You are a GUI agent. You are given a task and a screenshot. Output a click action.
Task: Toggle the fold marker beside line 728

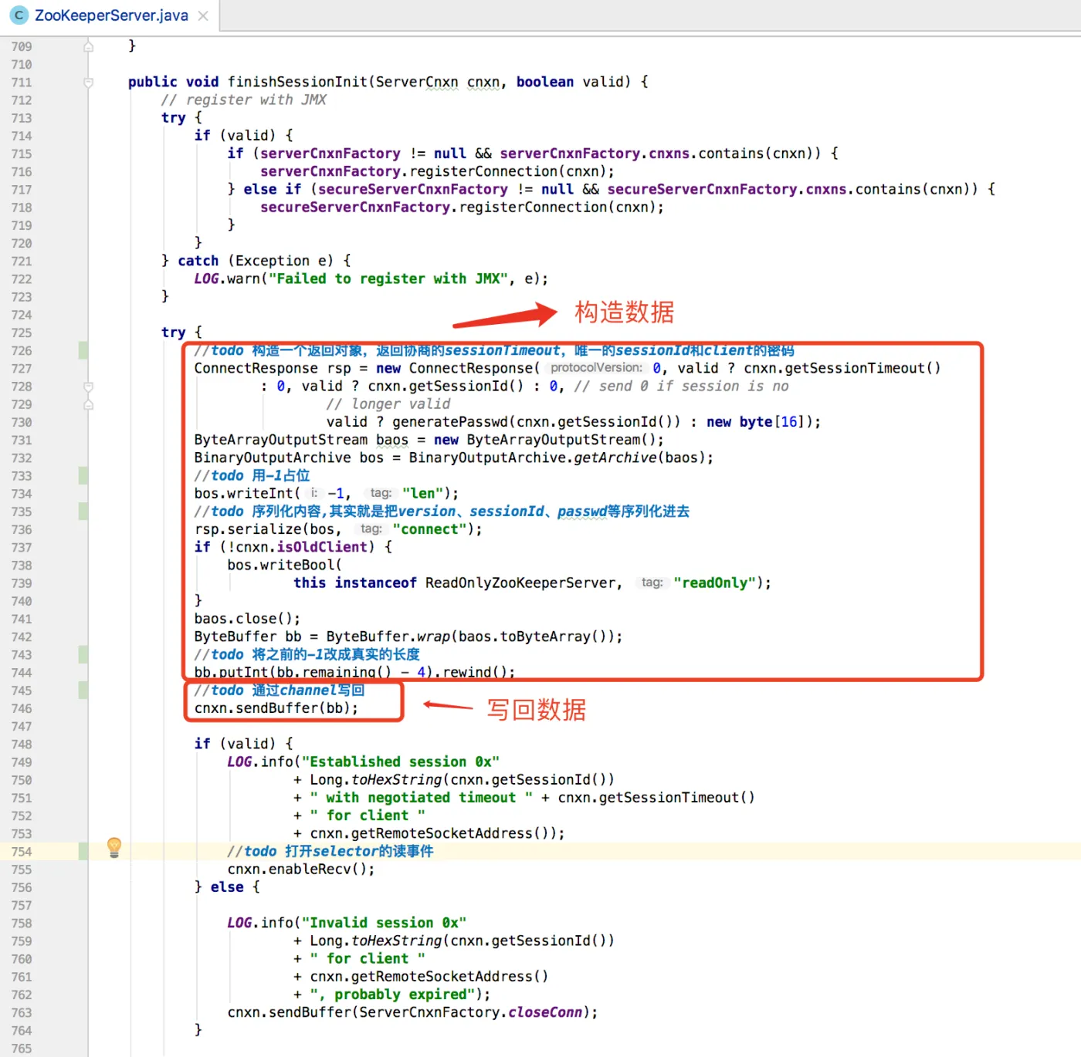89,387
